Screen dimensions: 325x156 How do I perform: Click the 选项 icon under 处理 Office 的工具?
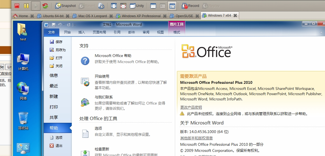tap(85, 134)
